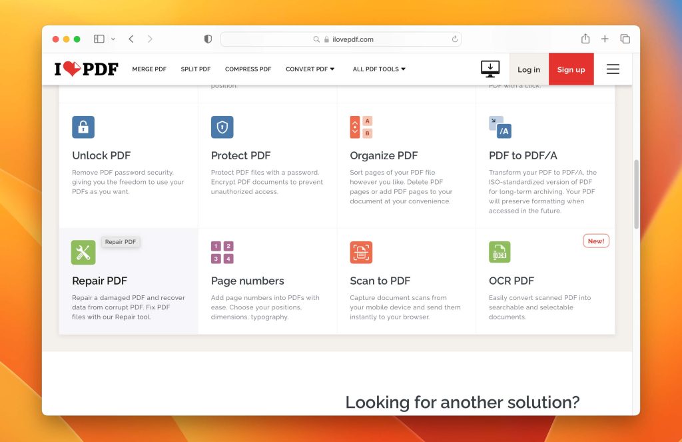This screenshot has height=442, width=682.
Task: Click the 'Repair a damaged PDF and recover' description
Action: pos(129,307)
